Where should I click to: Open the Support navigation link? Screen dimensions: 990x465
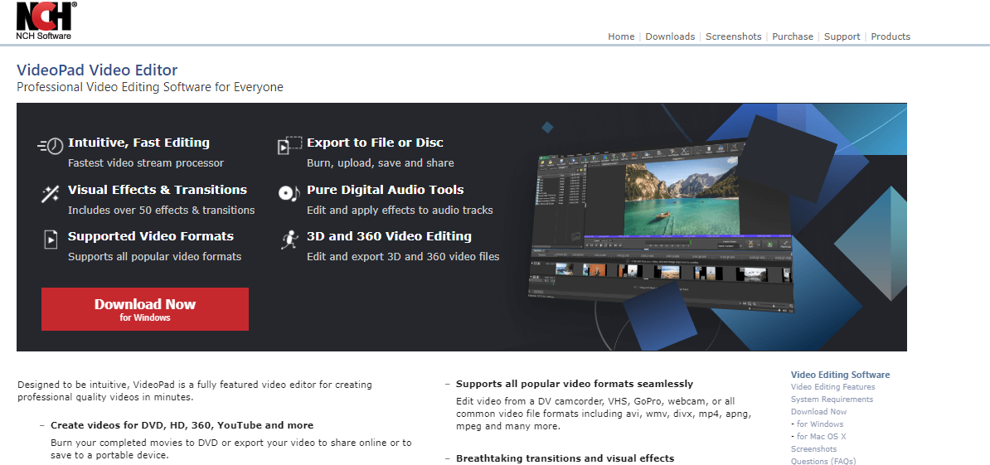click(x=842, y=36)
